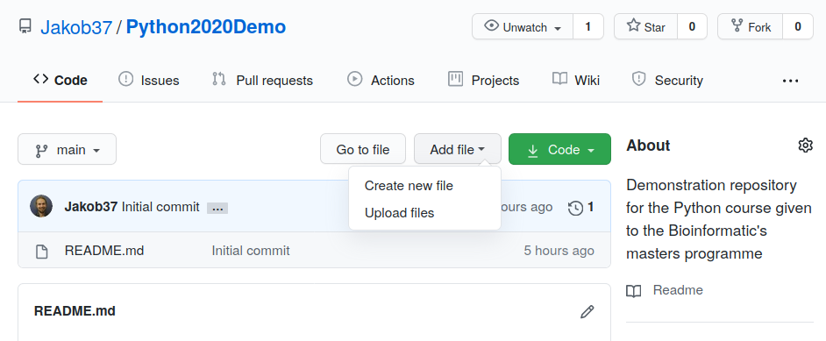The image size is (826, 341).
Task: Go to the Pull requests tab
Action: 262,80
